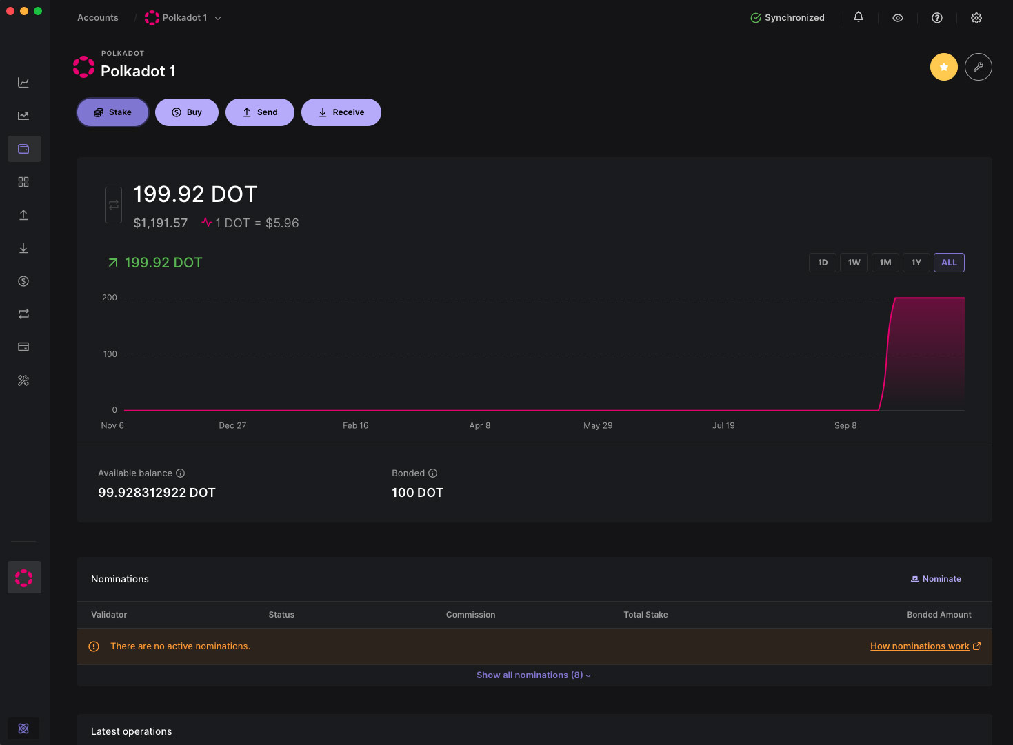Image resolution: width=1013 pixels, height=745 pixels.
Task: Click the Send upload-arrow icon in sidebar
Action: click(23, 215)
